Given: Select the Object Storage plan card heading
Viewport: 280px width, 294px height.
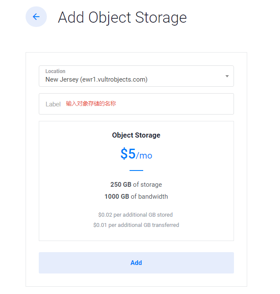Looking at the screenshot, I should pyautogui.click(x=136, y=135).
